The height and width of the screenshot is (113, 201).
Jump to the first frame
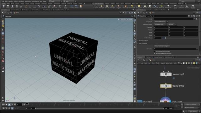click(x=3, y=105)
